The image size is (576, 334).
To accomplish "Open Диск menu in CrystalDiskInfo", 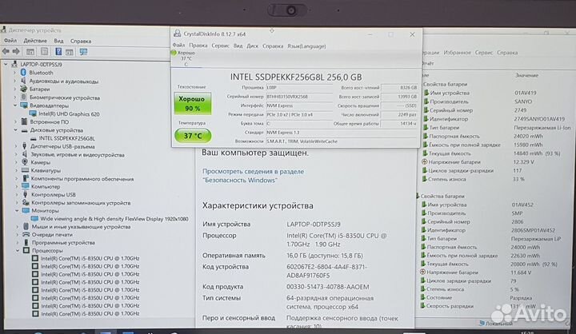I will click(252, 46).
